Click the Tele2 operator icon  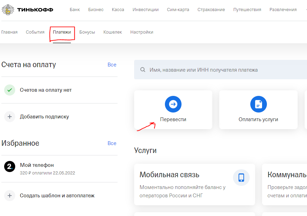(10, 167)
